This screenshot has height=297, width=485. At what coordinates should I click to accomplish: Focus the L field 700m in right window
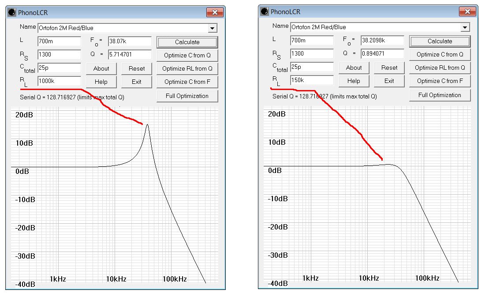[x=312, y=41]
